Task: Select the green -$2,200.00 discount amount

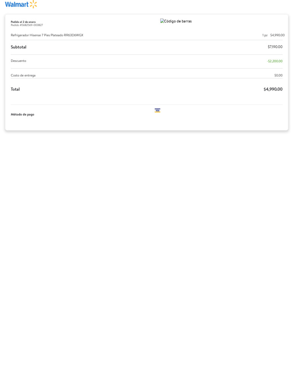Action: pos(275,61)
